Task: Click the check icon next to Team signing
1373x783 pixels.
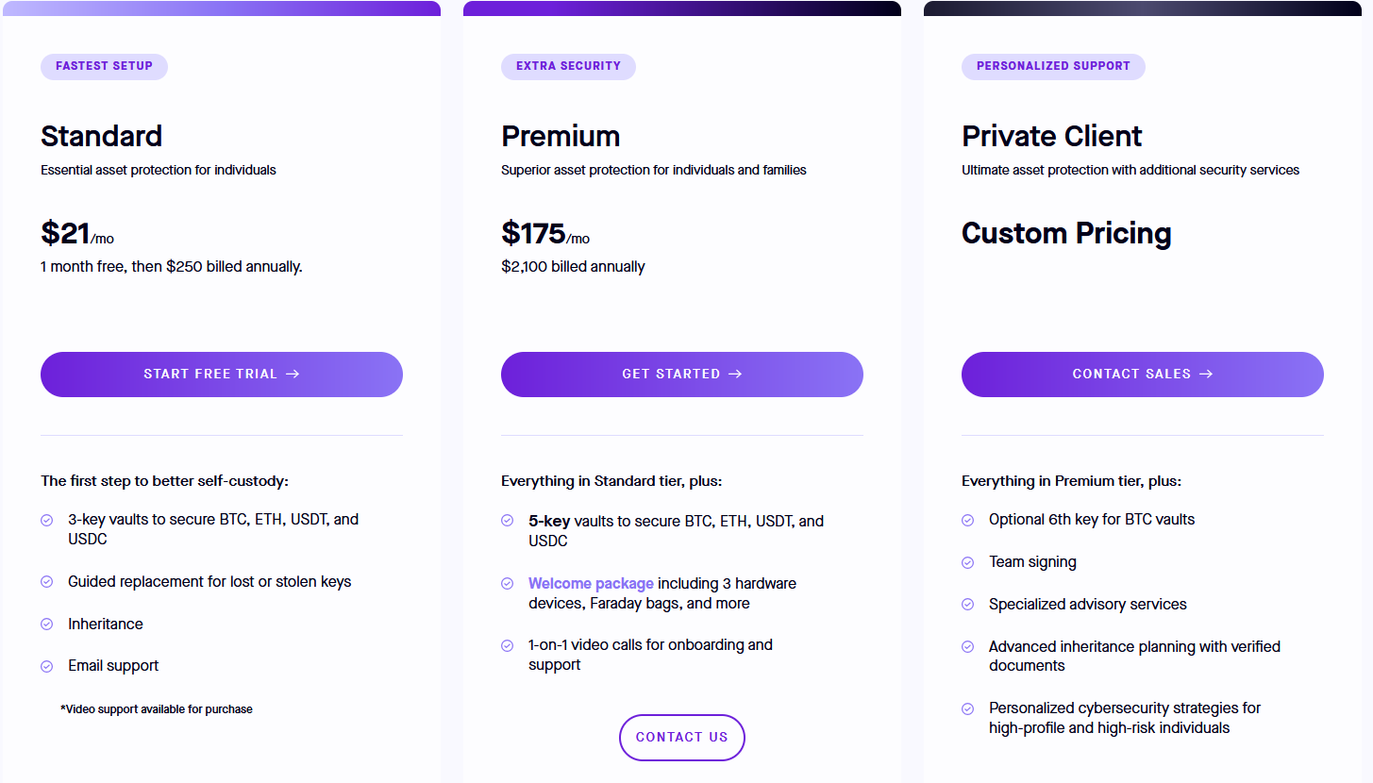Action: pos(967,562)
